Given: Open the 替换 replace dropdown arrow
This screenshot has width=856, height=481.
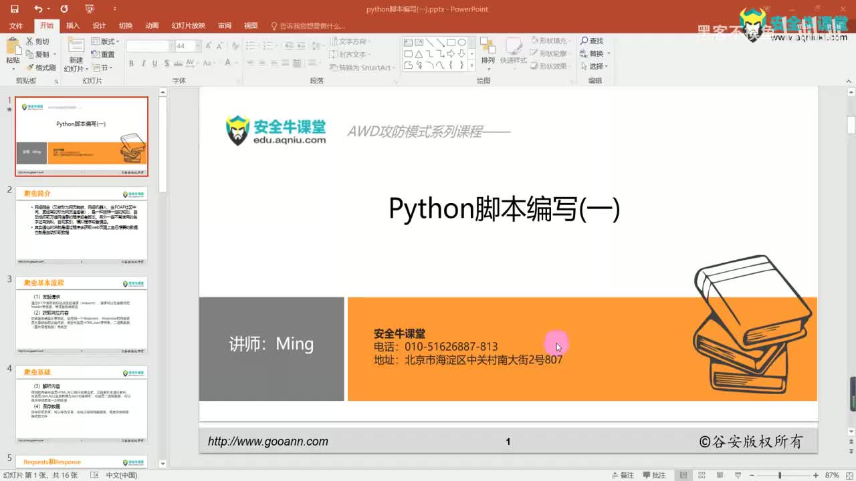Looking at the screenshot, I should pyautogui.click(x=609, y=53).
